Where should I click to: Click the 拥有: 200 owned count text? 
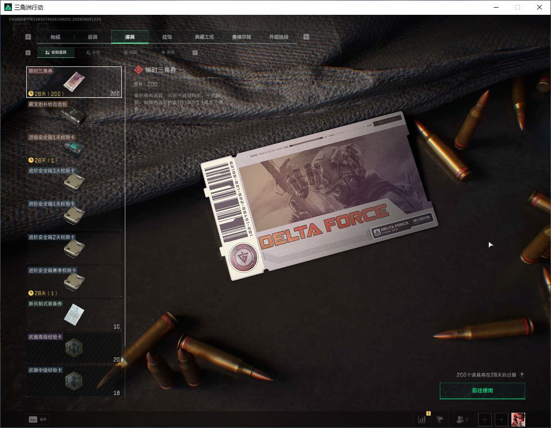tap(145, 85)
